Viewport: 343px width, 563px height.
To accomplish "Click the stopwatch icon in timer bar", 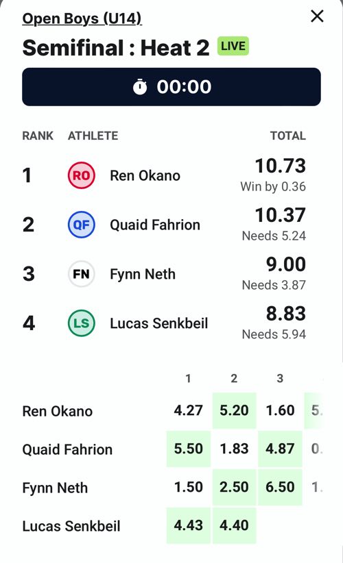I will [140, 87].
